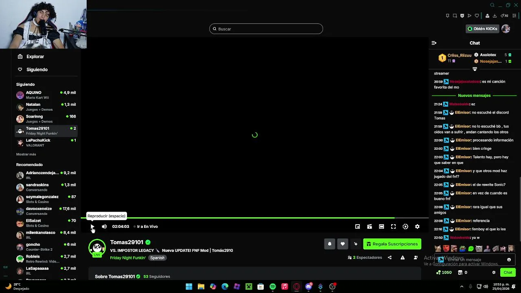Viewport: 521px width, 293px height.
Task: Enter fullscreen video mode
Action: tap(393, 227)
